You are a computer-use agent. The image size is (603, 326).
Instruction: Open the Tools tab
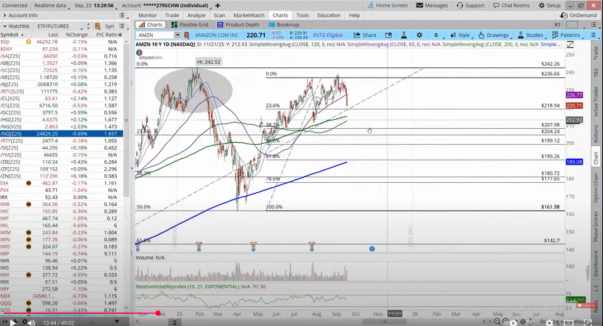[302, 16]
